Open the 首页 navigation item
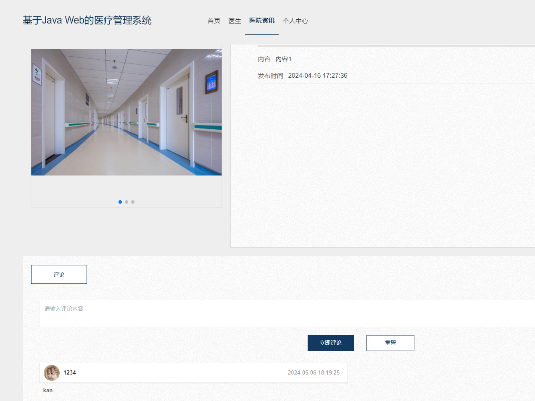Viewport: 535px width, 401px height. click(x=214, y=21)
